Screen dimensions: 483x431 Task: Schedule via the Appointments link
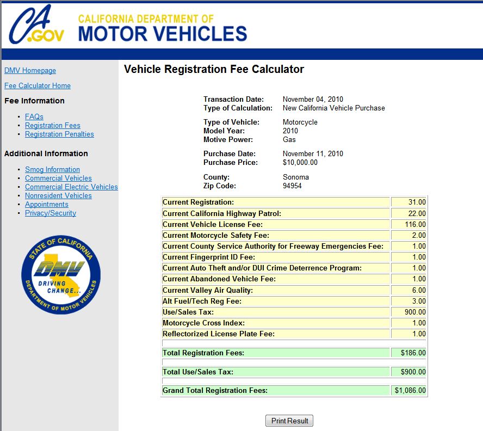coord(46,204)
